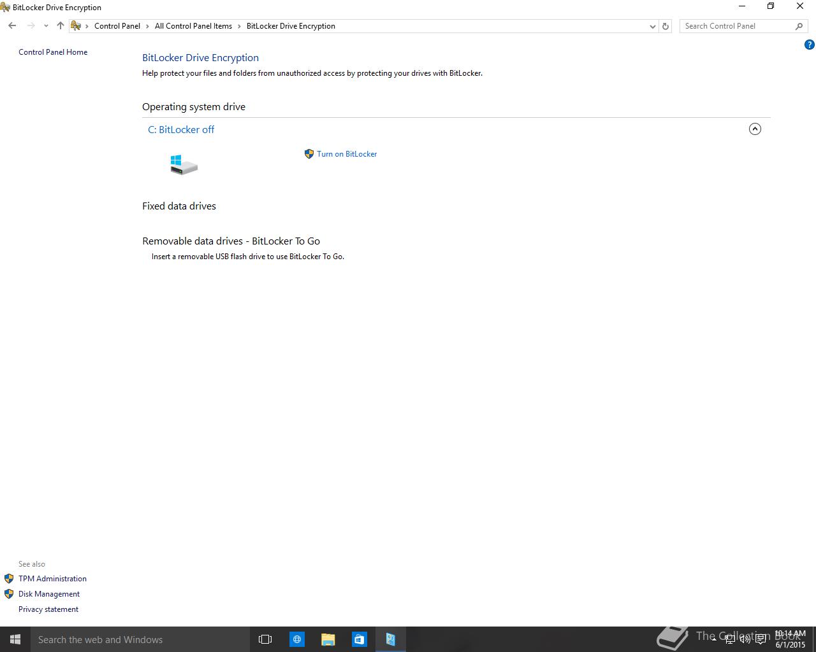Click Removable data drives - BitLocker To Go heading

(x=231, y=241)
